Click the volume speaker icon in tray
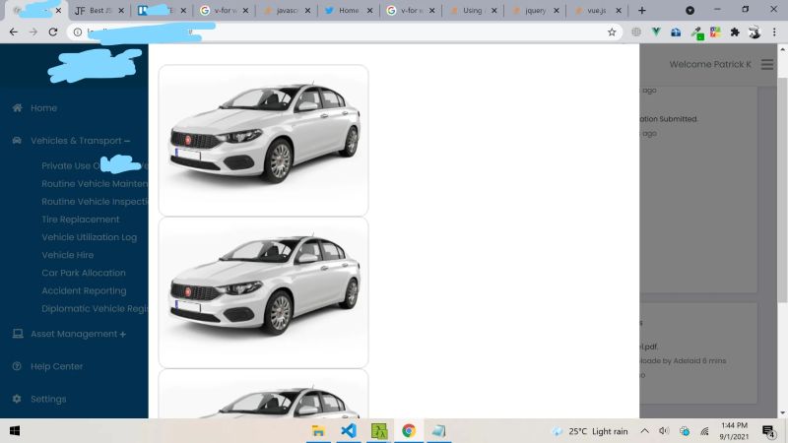 pyautogui.click(x=664, y=431)
